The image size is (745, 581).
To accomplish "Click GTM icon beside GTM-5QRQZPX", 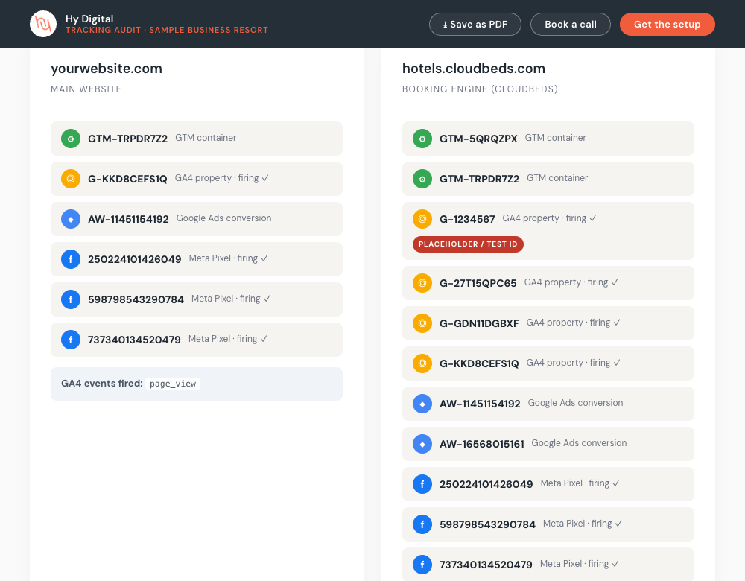I will tap(422, 139).
